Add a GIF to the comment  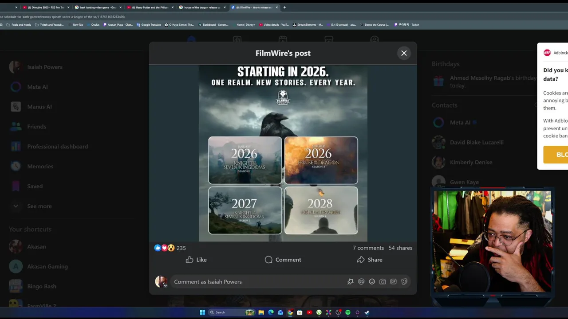[393, 282]
